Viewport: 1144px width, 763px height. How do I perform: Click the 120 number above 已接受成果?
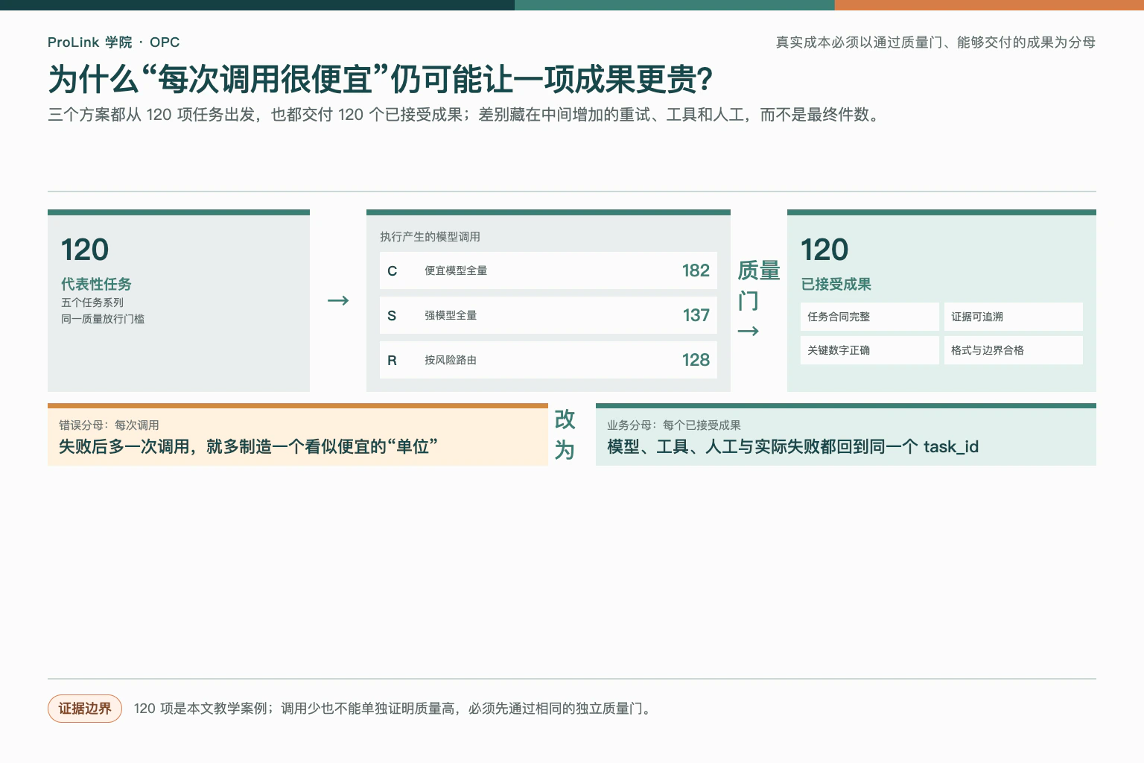point(824,250)
